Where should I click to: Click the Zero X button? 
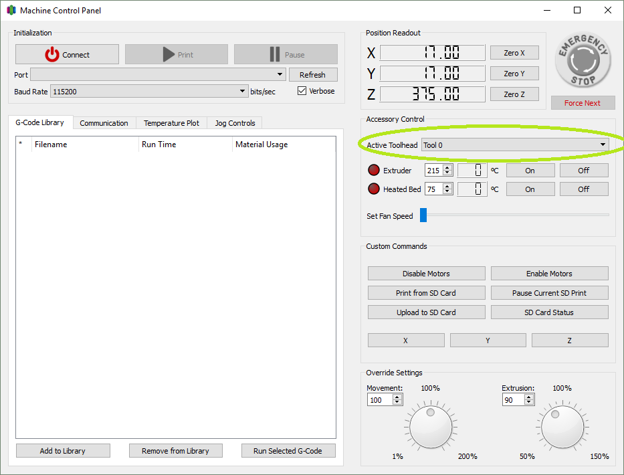(x=514, y=54)
